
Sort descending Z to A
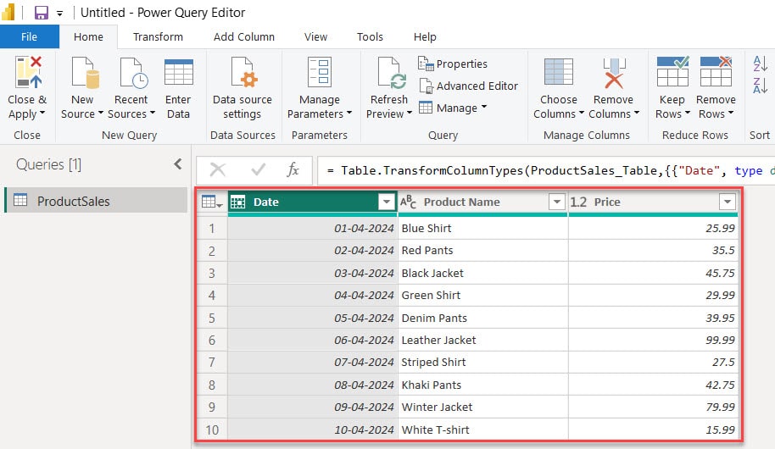click(760, 86)
